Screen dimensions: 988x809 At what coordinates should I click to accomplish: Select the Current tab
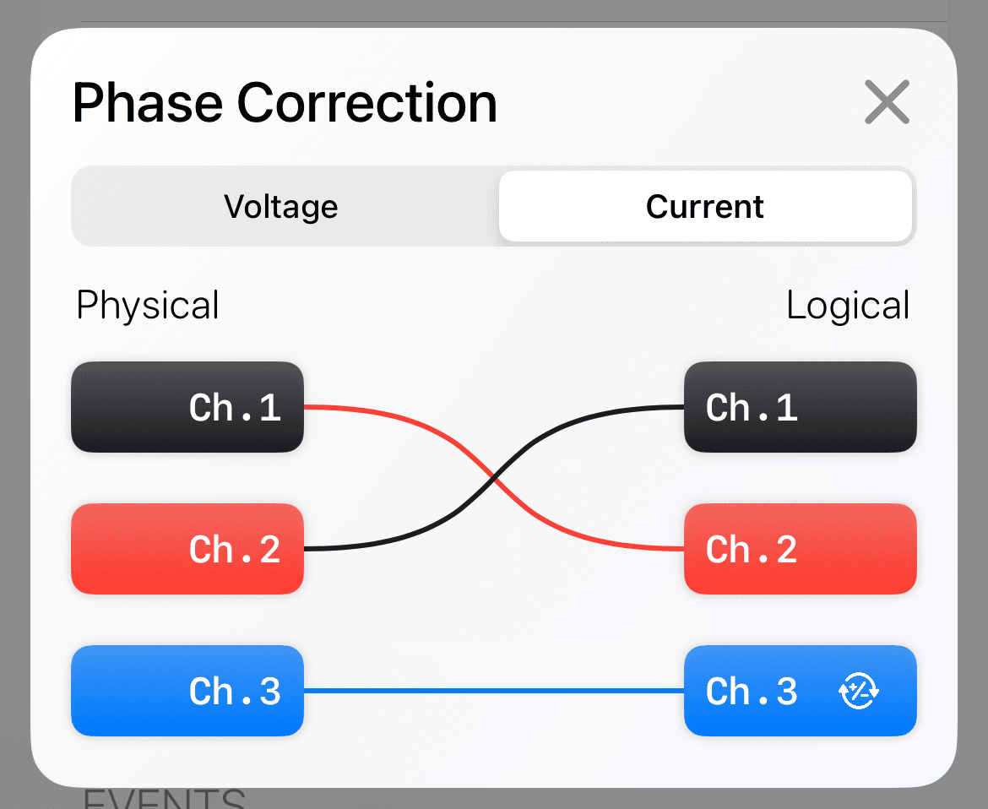pyautogui.click(x=705, y=207)
